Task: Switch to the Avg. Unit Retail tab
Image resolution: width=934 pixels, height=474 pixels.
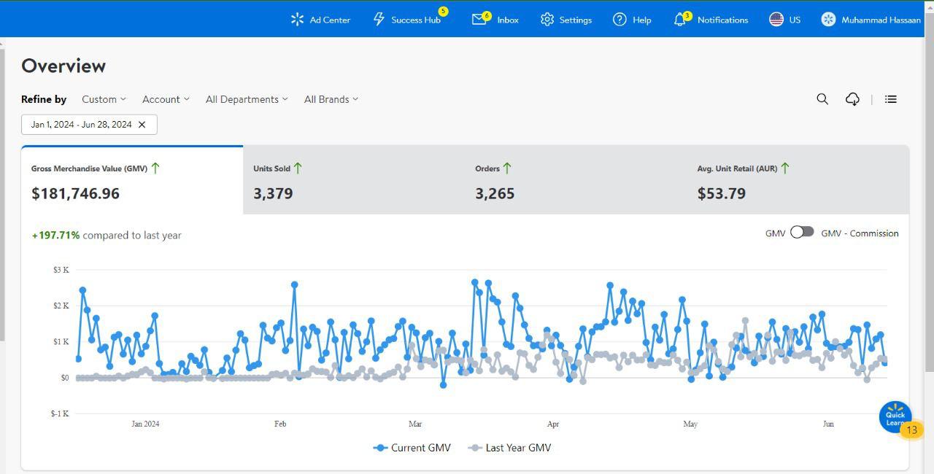Action: [x=798, y=180]
